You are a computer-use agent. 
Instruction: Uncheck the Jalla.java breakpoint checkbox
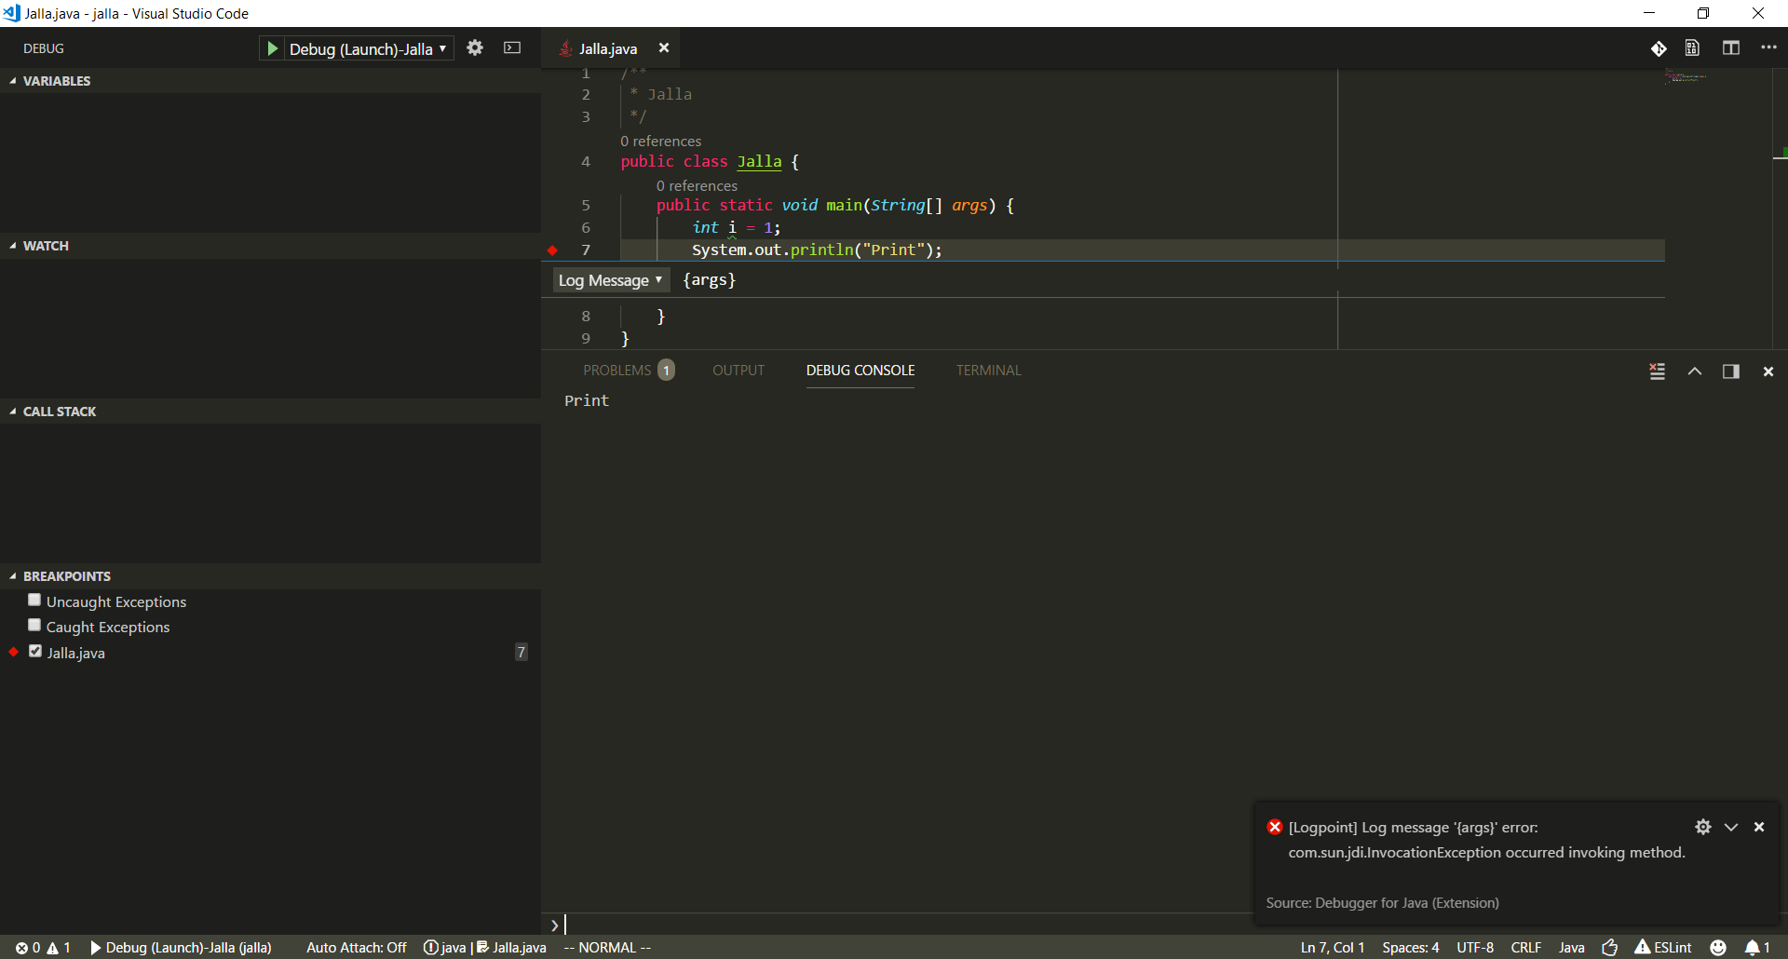pyautogui.click(x=34, y=651)
